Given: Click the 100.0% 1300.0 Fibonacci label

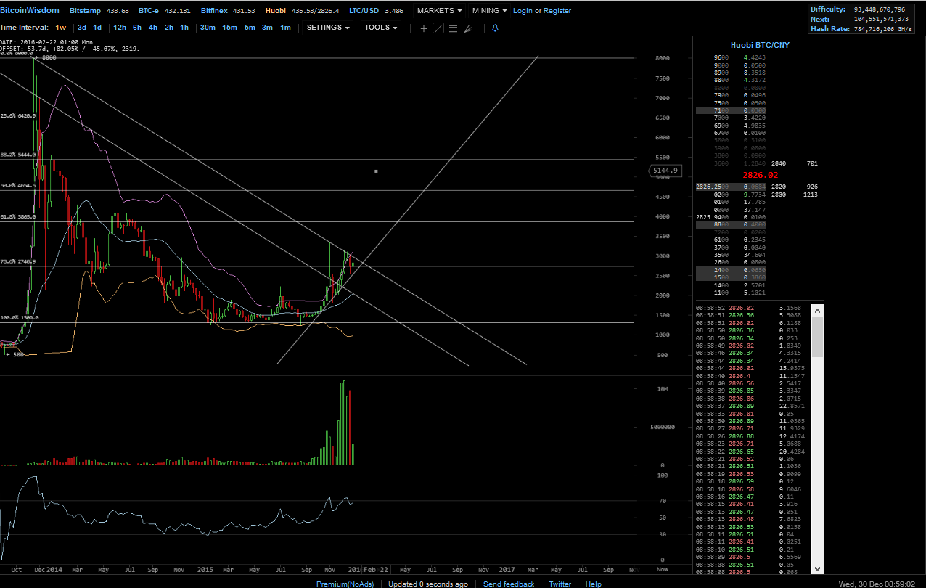Looking at the screenshot, I should 20,317.
